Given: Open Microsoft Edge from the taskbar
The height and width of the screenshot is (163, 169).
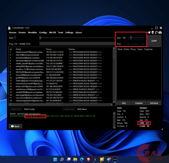Looking at the screenshot, I should pos(82,159).
